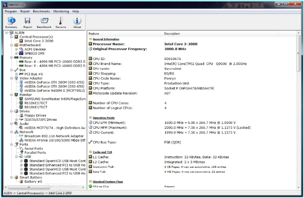Collapse the Smart Battery branch
Image resolution: width=304 pixels, height=198 pixels.
pos(11,177)
